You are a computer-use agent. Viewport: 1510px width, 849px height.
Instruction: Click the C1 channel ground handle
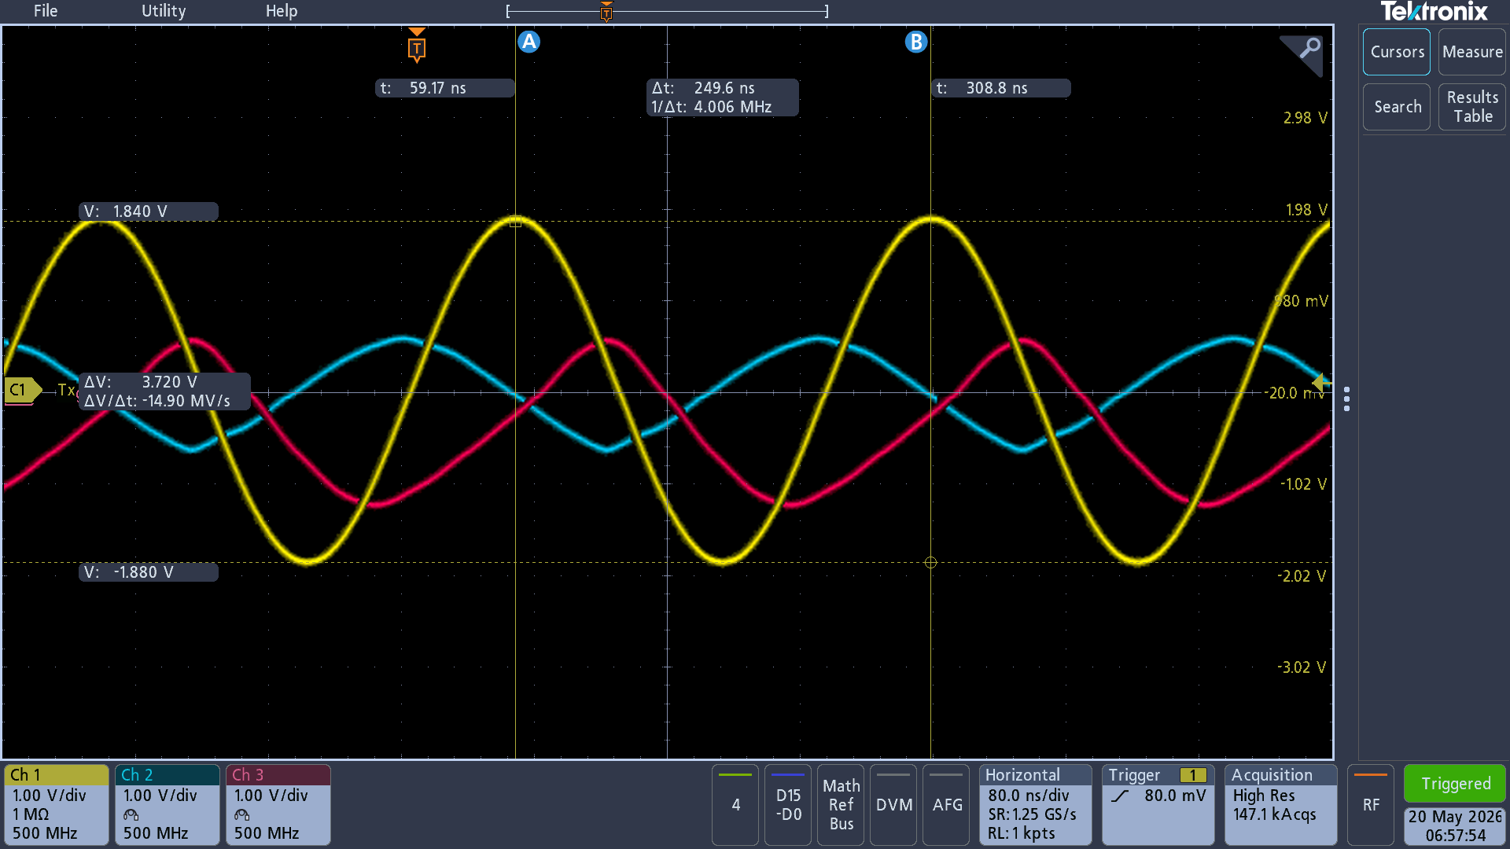click(22, 390)
